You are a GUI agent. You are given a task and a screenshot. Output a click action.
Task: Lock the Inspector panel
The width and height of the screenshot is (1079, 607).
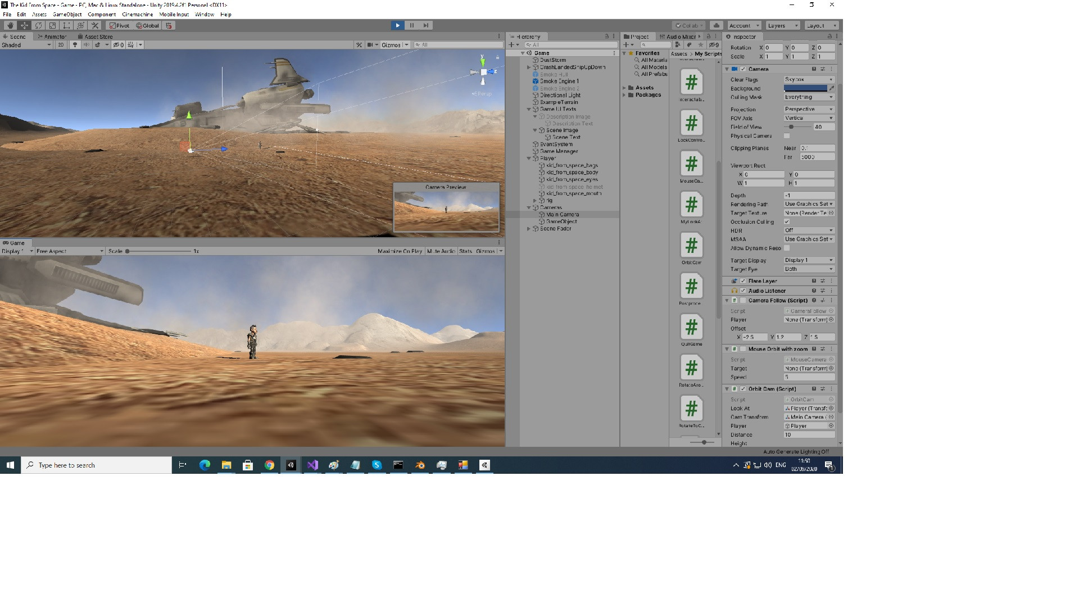tap(829, 37)
